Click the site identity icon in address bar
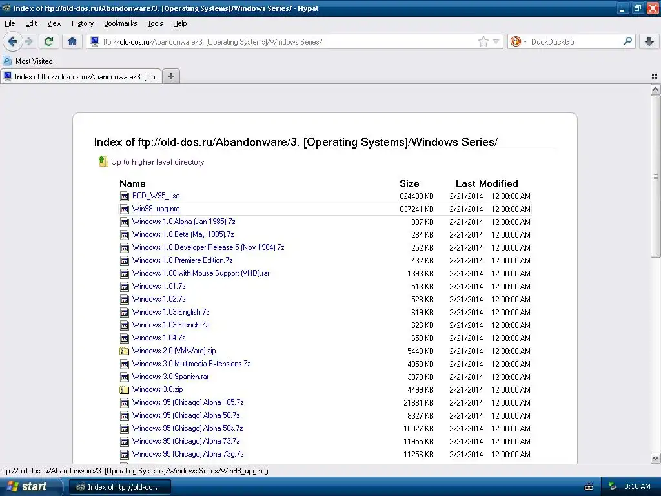Viewport: 661px width, 496px height. pyautogui.click(x=95, y=41)
